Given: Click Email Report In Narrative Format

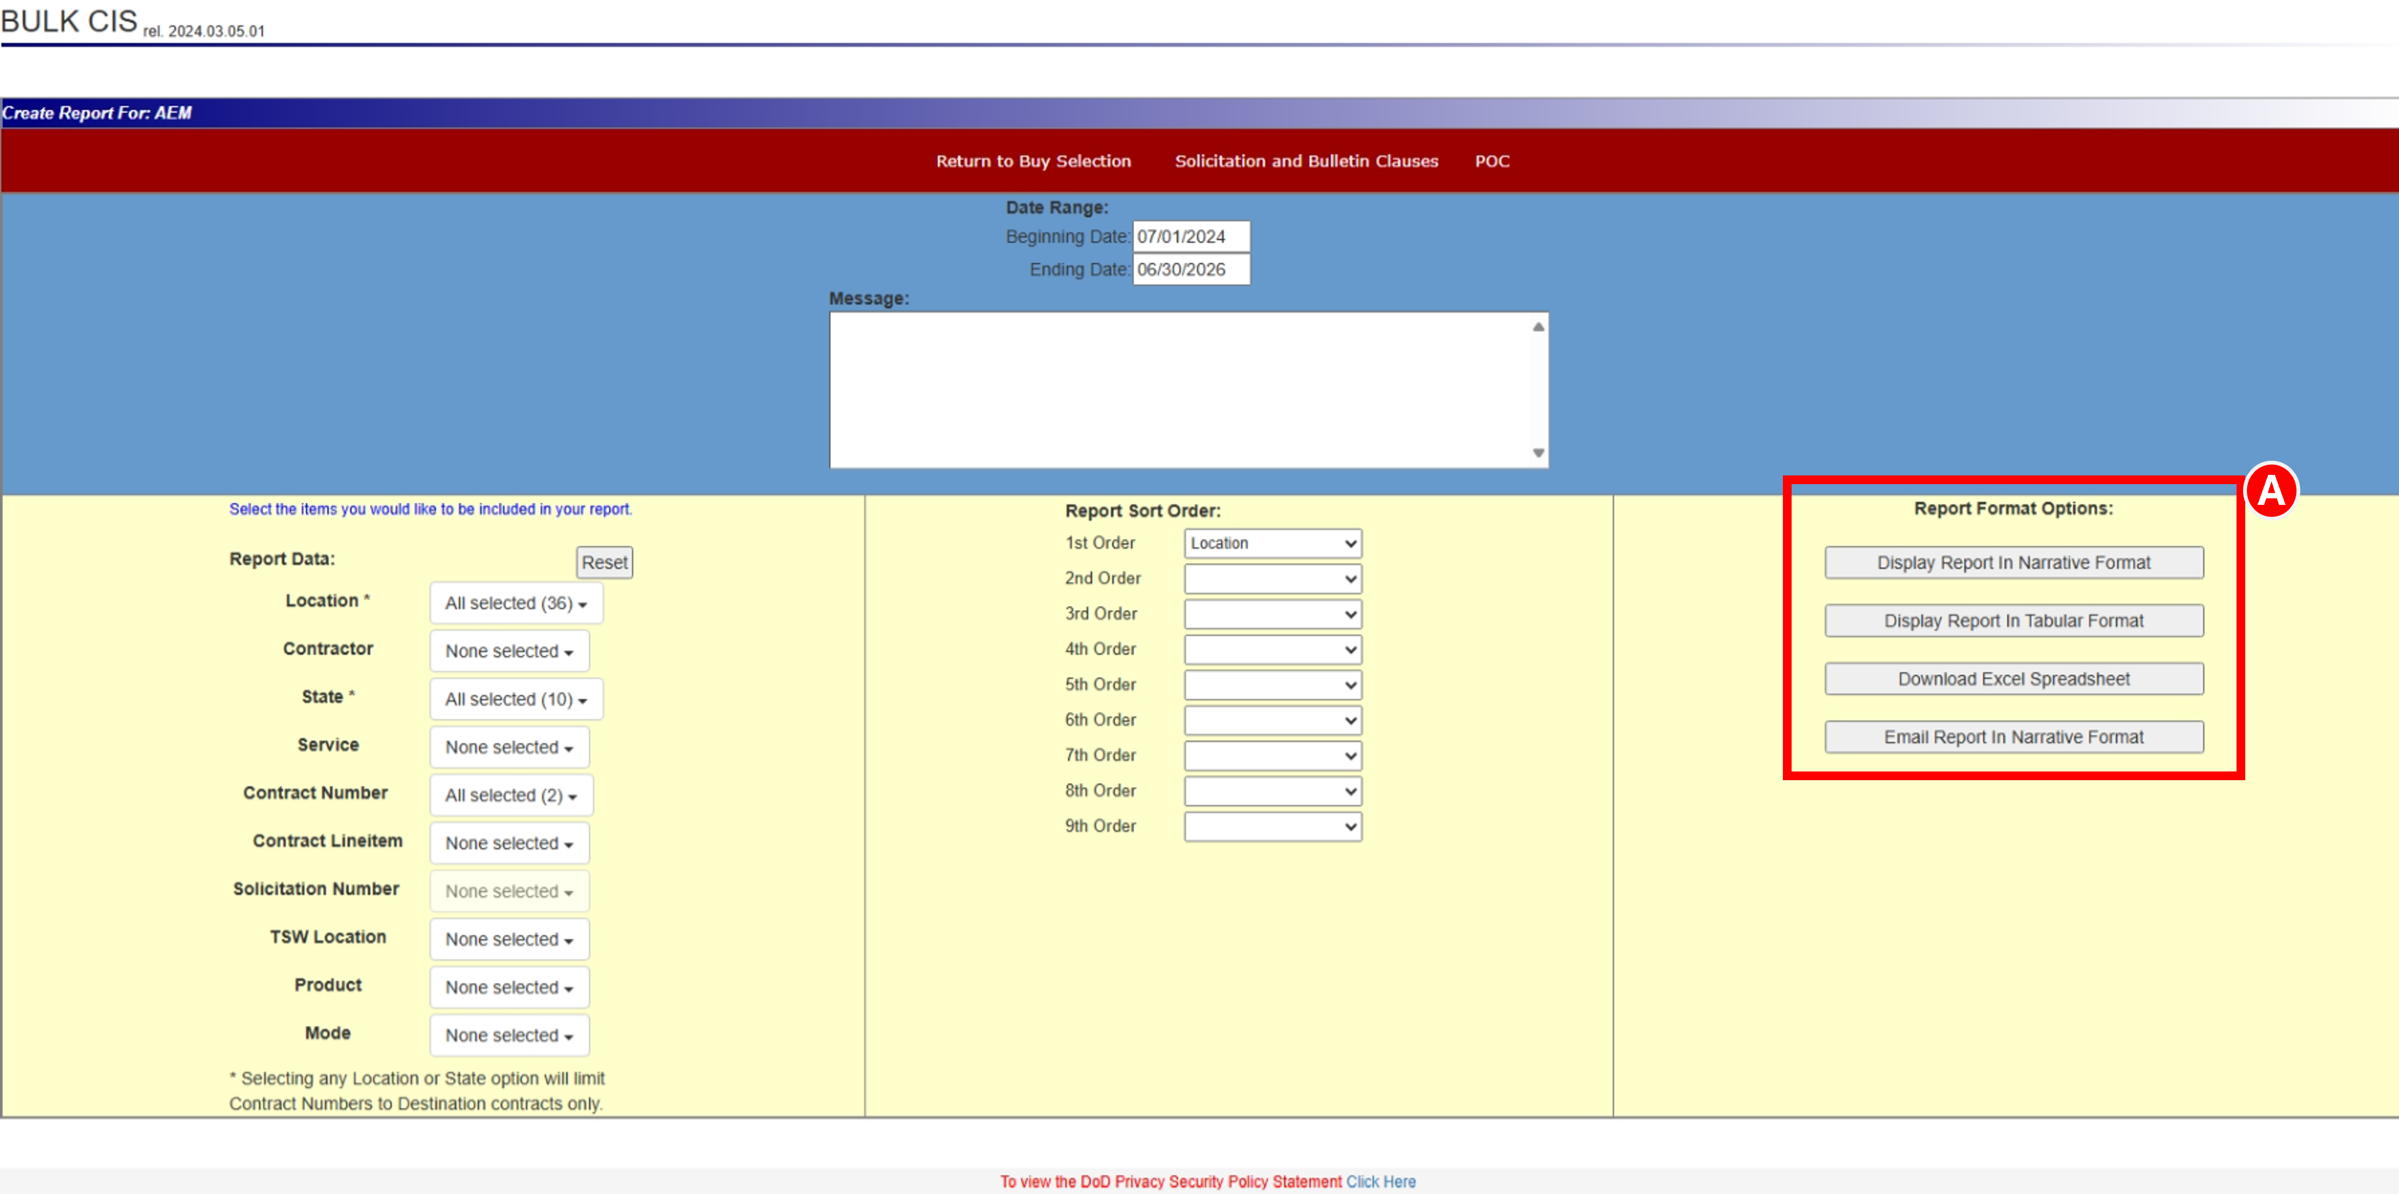Looking at the screenshot, I should [x=2014, y=737].
